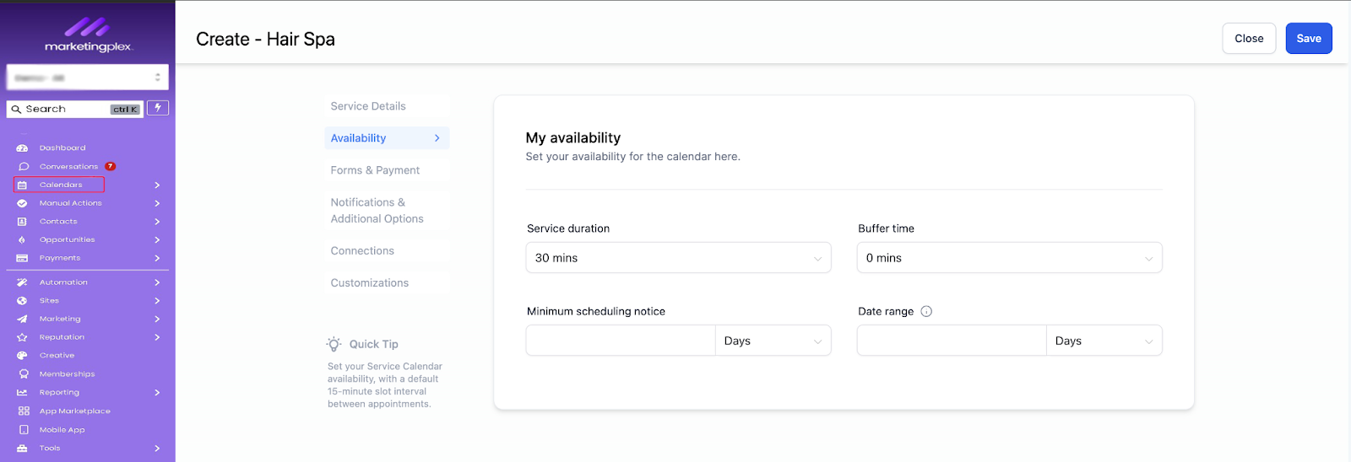Open the Buffer time 0 mins dropdown

click(1009, 258)
